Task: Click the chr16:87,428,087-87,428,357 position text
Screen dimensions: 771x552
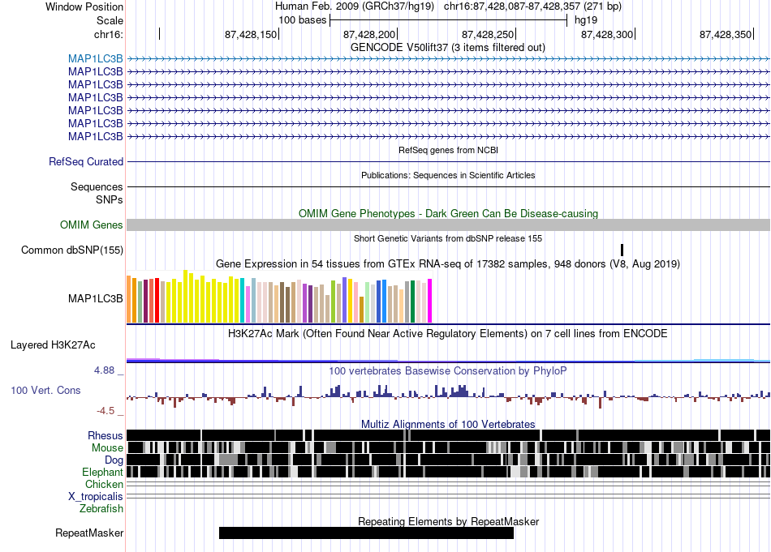Action: [532, 6]
